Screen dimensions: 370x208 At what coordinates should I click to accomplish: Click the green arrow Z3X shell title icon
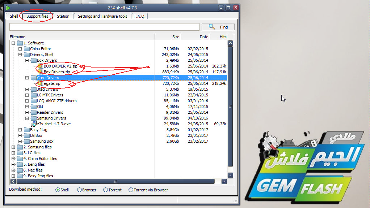(8, 8)
